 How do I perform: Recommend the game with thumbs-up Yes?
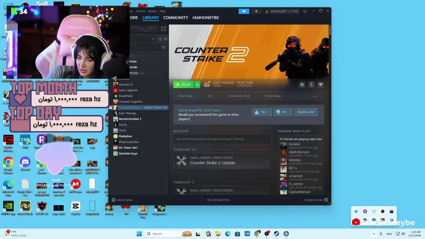pyautogui.click(x=262, y=112)
